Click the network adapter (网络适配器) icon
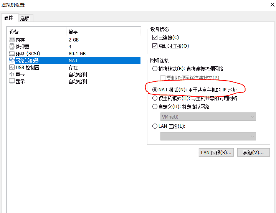 tap(12, 60)
